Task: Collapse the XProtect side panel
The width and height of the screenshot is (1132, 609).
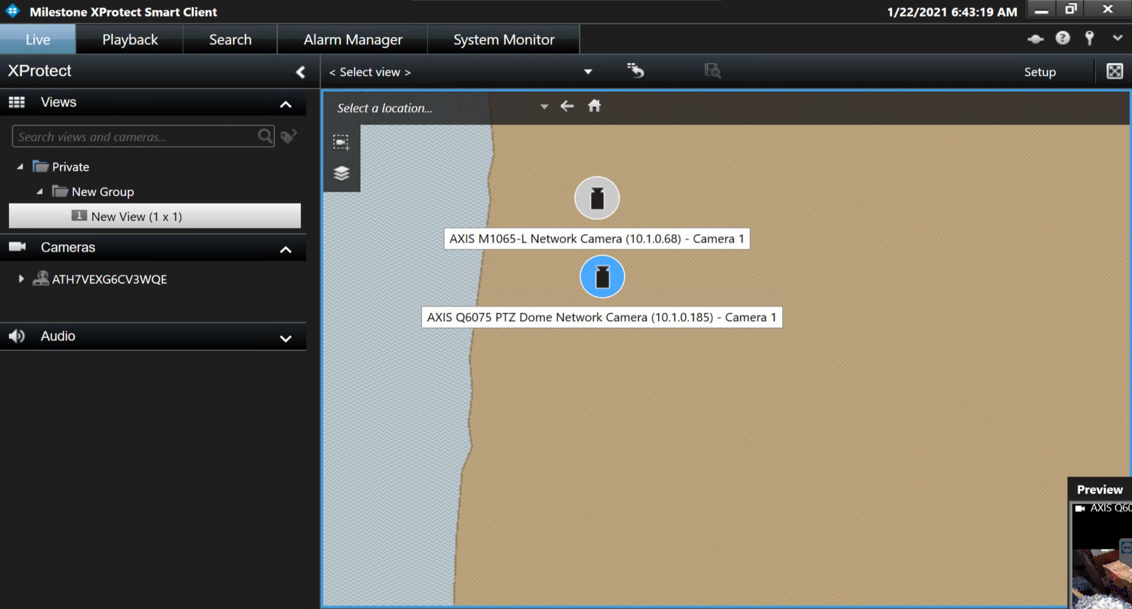Action: pyautogui.click(x=300, y=72)
